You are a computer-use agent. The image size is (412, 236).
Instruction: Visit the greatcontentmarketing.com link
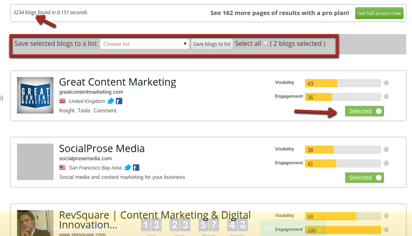tap(91, 92)
